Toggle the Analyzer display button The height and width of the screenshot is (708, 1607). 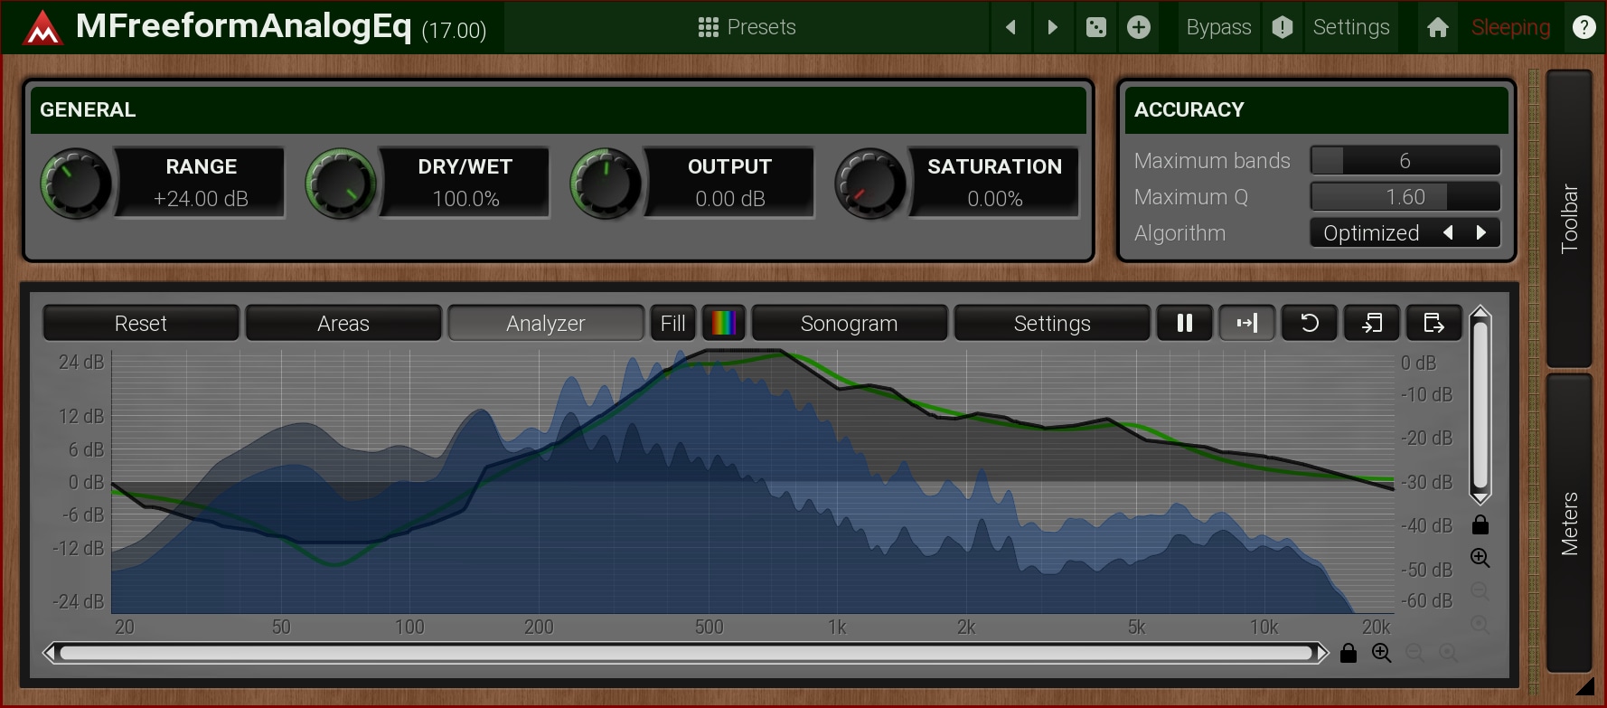545,323
